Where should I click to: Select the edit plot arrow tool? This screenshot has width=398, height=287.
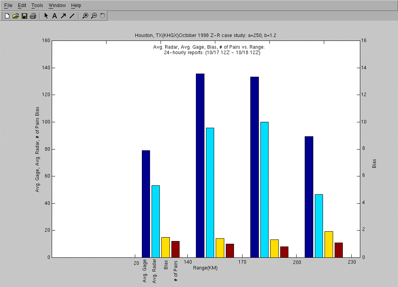[46, 16]
